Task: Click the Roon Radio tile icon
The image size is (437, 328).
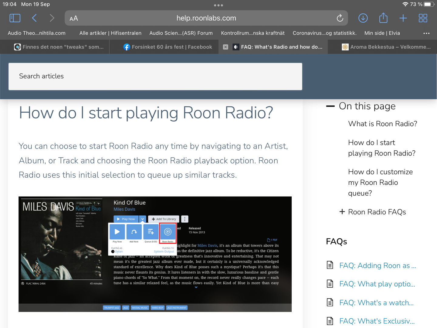Action: pos(168,232)
